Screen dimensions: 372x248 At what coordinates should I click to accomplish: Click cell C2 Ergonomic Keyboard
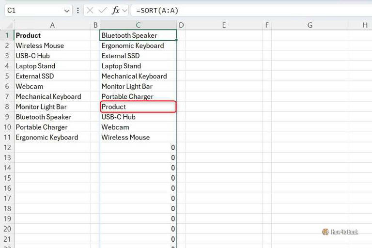(x=139, y=46)
